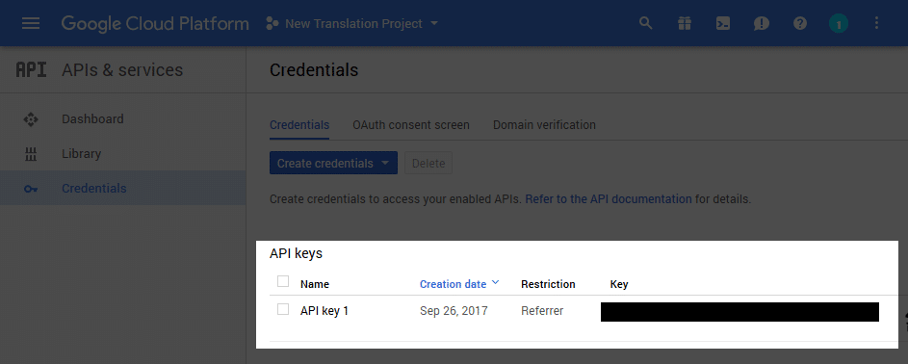Open the help question mark icon
The height and width of the screenshot is (364, 908).
tap(800, 23)
